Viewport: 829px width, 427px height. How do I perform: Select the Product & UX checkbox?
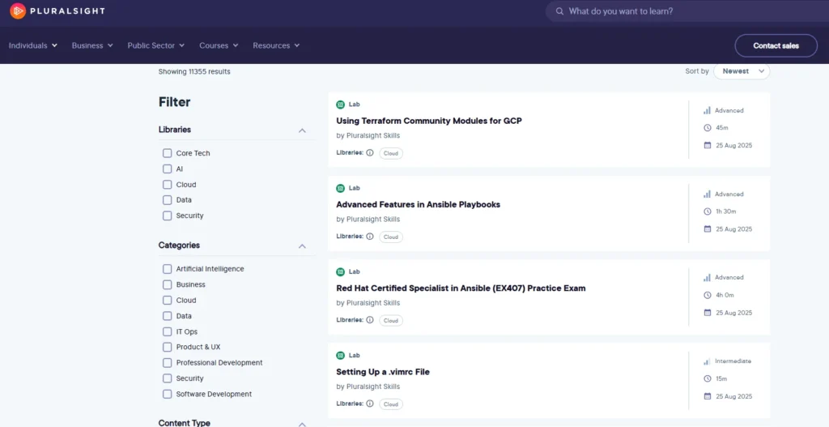pos(167,347)
